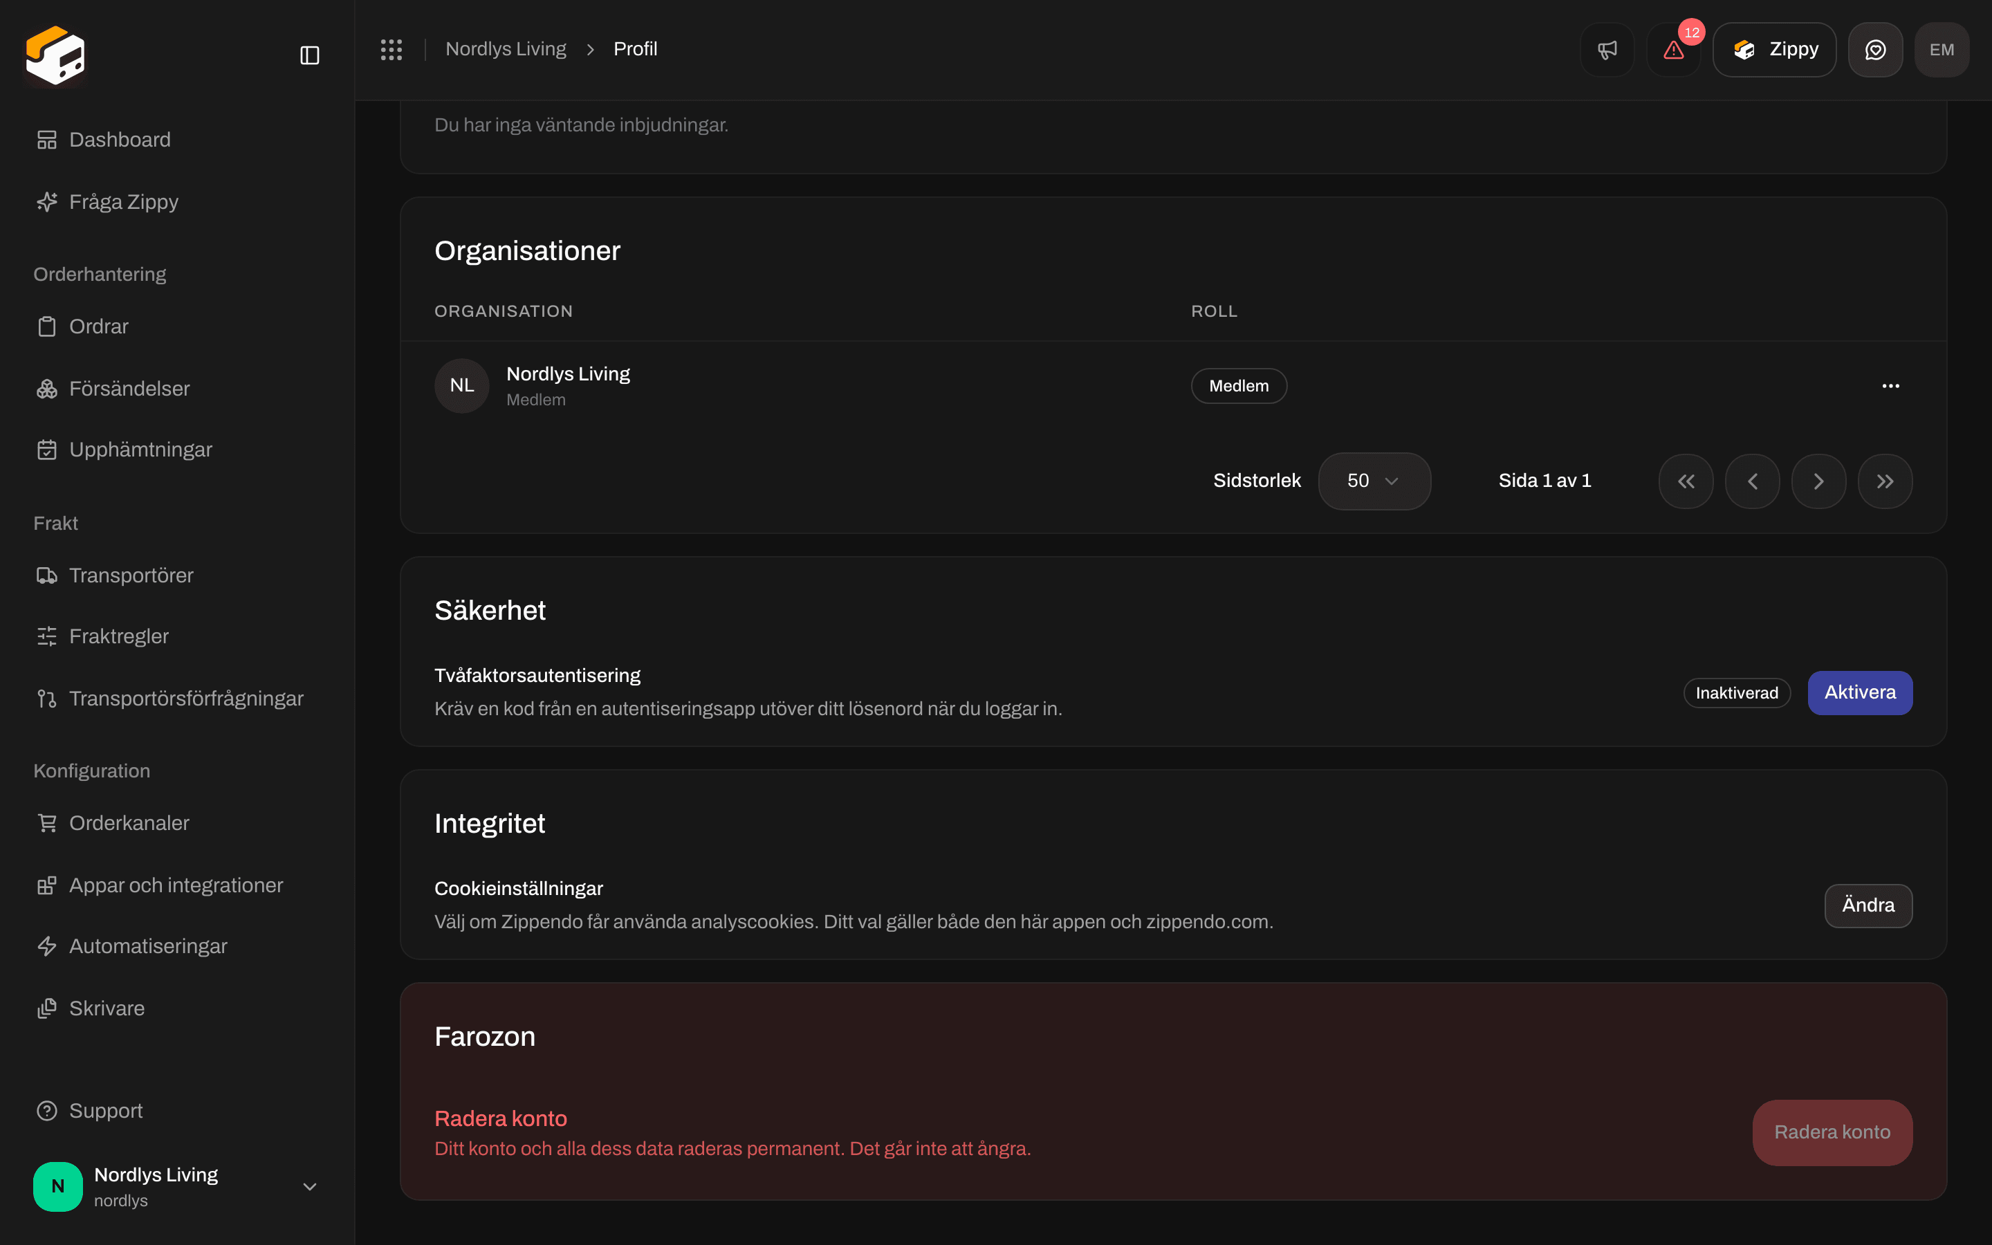Viewport: 1992px width, 1245px height.
Task: Click Nordlys Living breadcrumb link
Action: point(506,49)
